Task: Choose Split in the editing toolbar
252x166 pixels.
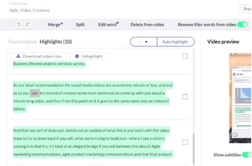Action: (x=80, y=24)
